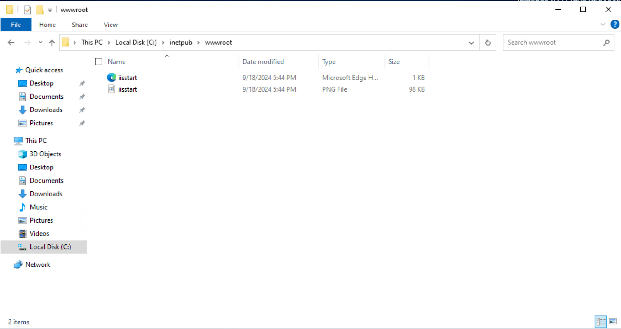
Task: Click inetpub in the address breadcrumb
Action: (x=181, y=43)
